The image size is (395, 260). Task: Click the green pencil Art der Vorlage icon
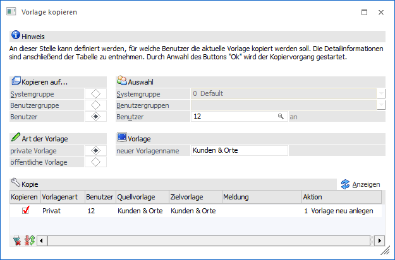(x=16, y=138)
